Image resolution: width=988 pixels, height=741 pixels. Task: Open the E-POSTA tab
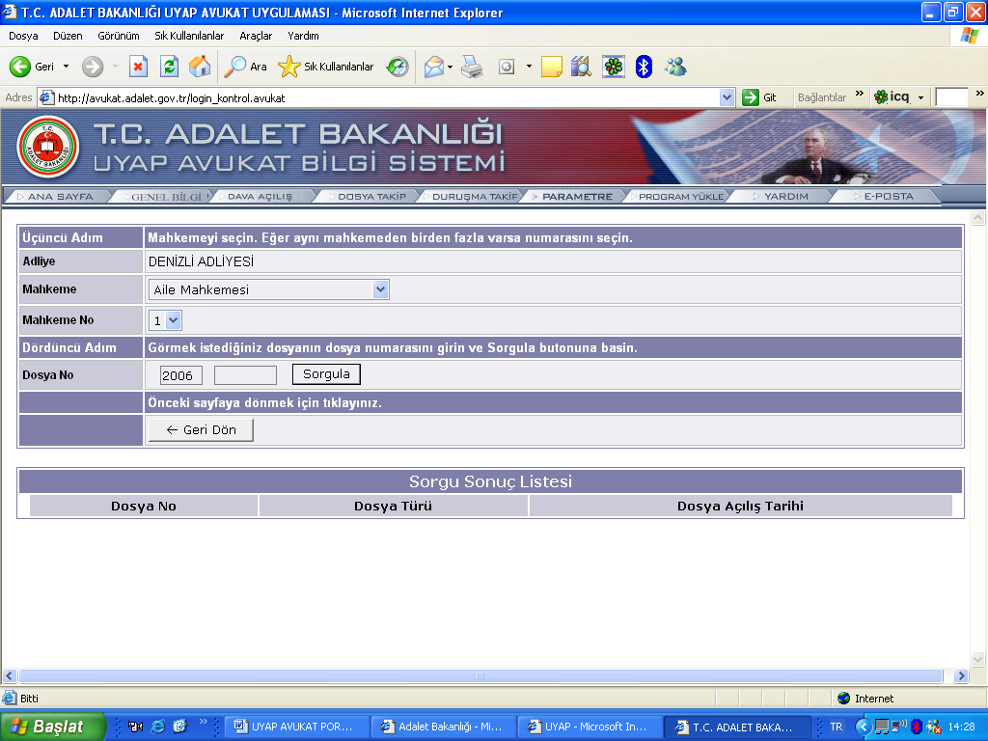pyautogui.click(x=889, y=197)
